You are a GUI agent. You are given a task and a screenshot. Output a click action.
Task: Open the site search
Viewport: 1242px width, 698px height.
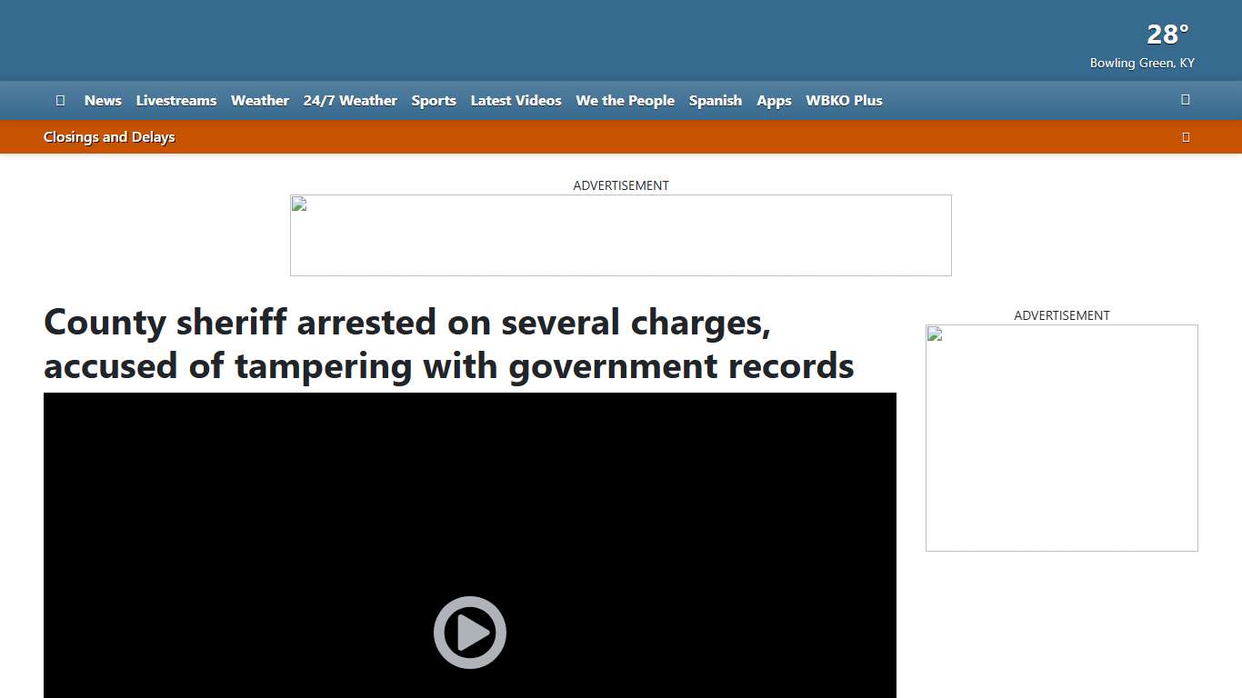[x=1185, y=100]
